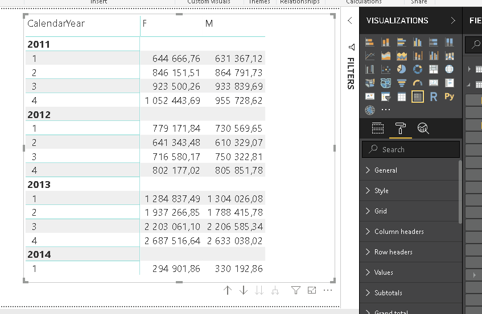The height and width of the screenshot is (314, 482).
Task: Select the Filled map visual
Action: (x=369, y=83)
